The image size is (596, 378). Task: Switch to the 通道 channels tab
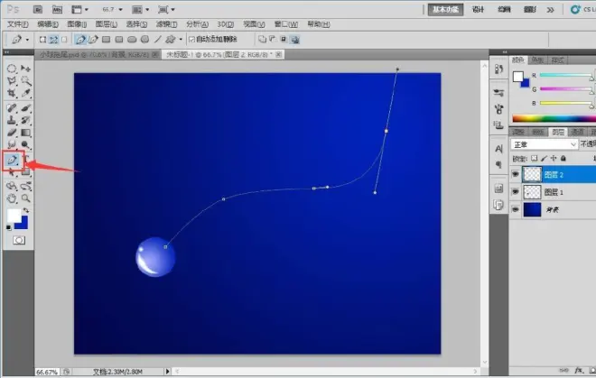point(577,132)
